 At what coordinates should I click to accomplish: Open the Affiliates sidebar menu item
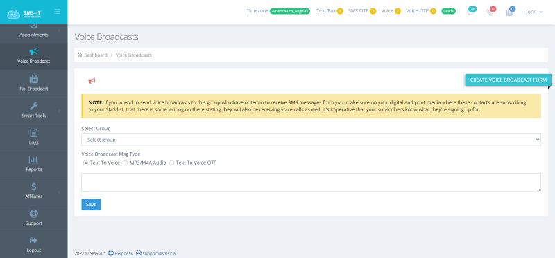[x=33, y=192]
